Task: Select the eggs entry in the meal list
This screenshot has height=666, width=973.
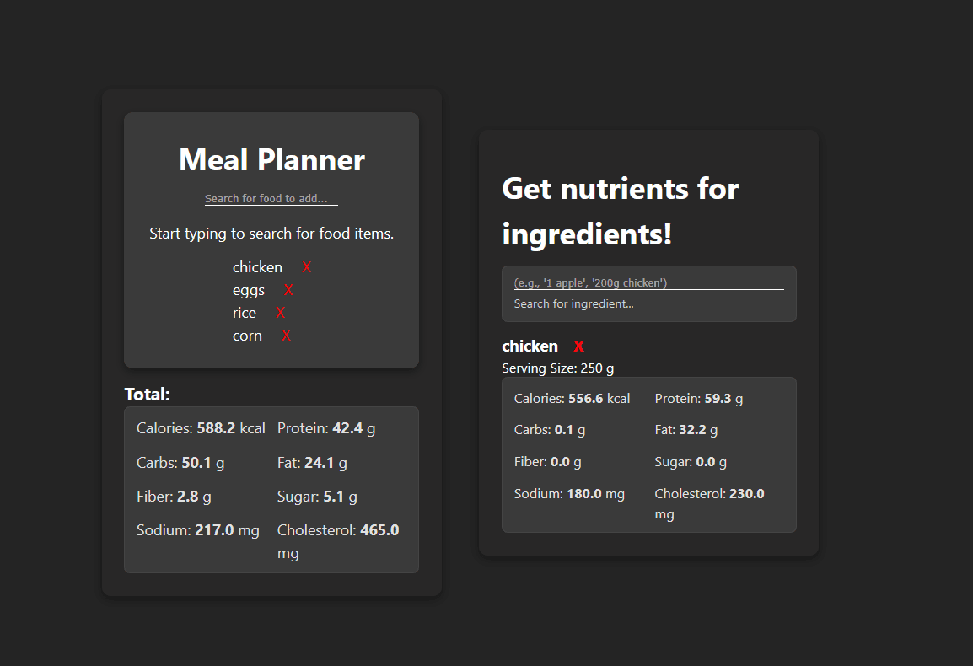Action: pos(249,290)
